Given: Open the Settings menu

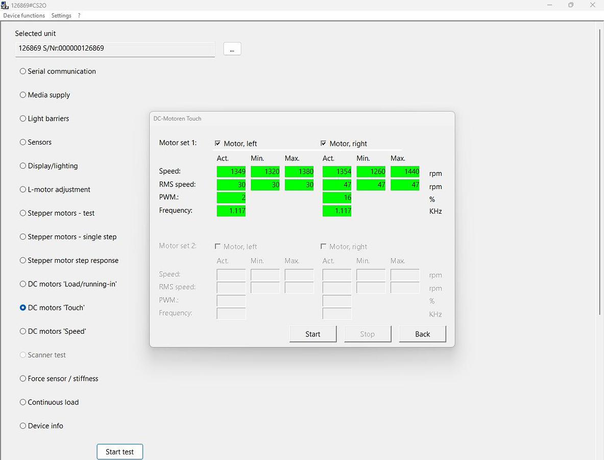Looking at the screenshot, I should [x=61, y=15].
